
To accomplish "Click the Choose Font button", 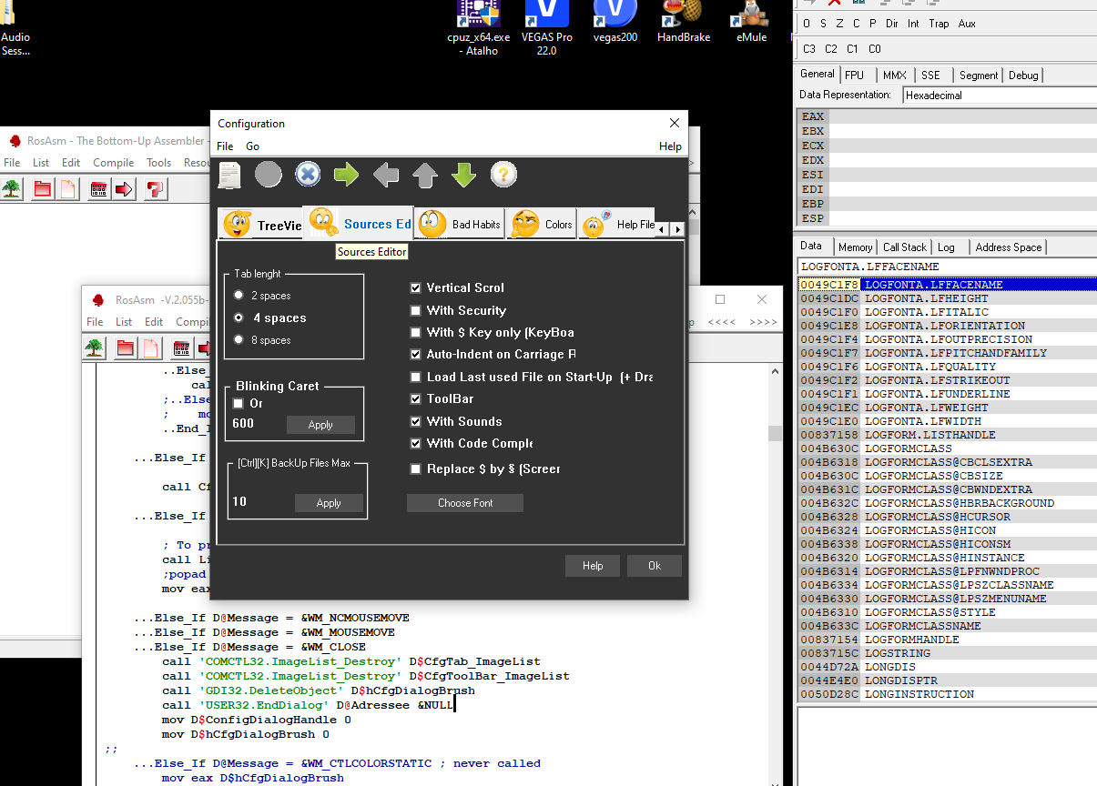I will [x=465, y=503].
